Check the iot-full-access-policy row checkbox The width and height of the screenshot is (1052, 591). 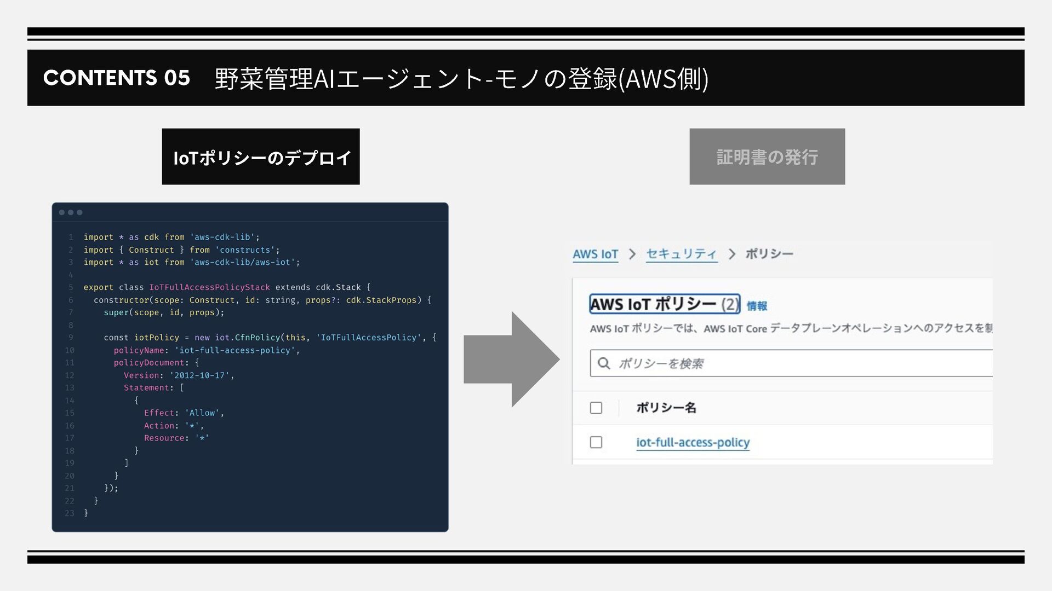coord(596,442)
